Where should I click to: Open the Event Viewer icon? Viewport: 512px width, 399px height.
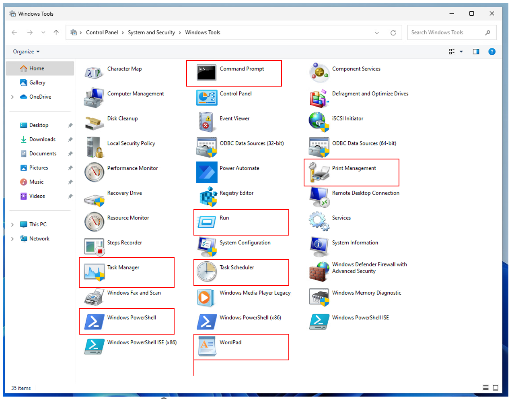click(x=206, y=122)
